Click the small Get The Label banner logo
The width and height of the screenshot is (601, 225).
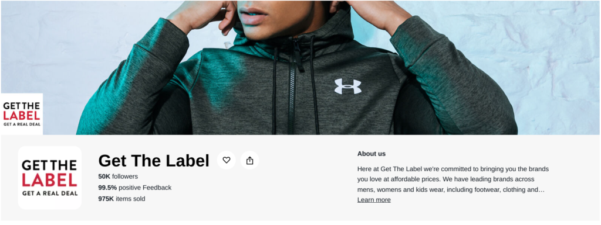click(x=22, y=114)
